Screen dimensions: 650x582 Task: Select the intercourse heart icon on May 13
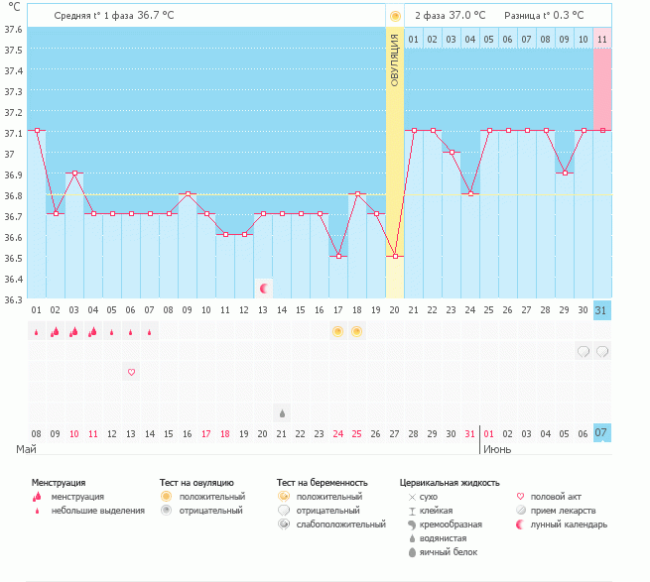131,372
